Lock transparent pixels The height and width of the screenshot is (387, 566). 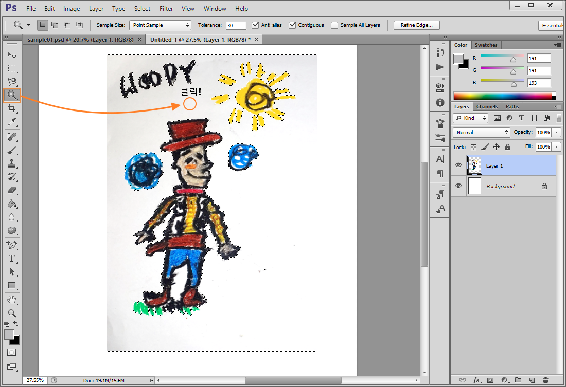[473, 147]
